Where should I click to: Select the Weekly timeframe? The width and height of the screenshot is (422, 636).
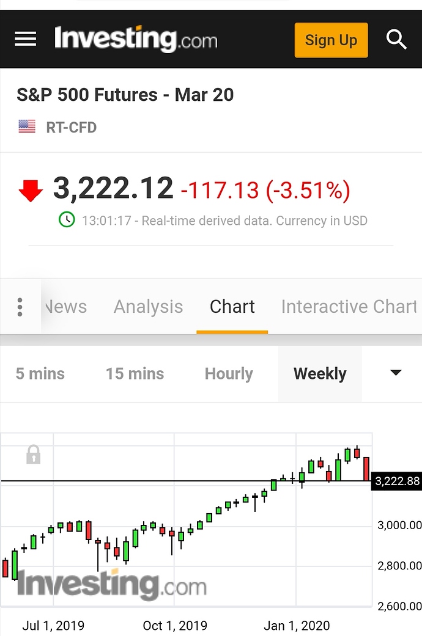click(x=320, y=373)
